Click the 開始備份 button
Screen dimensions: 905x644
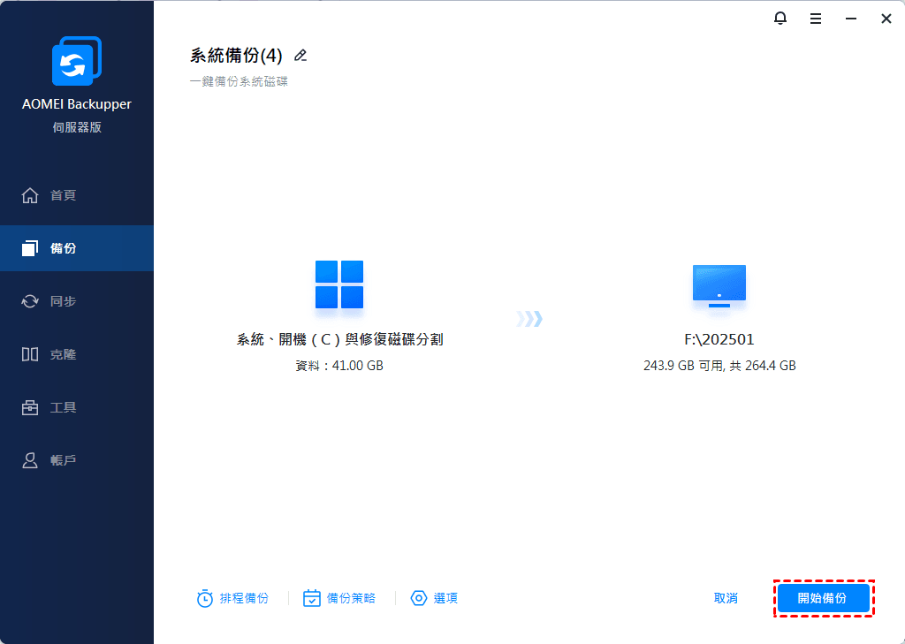(x=823, y=598)
